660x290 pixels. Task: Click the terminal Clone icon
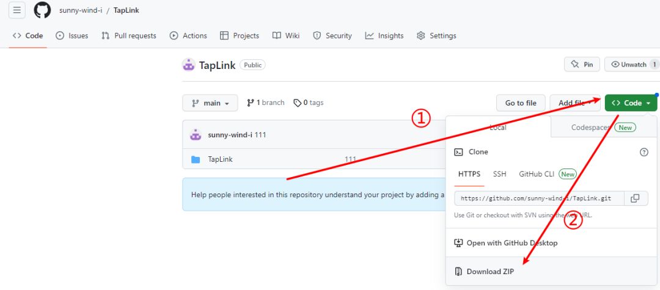click(458, 152)
